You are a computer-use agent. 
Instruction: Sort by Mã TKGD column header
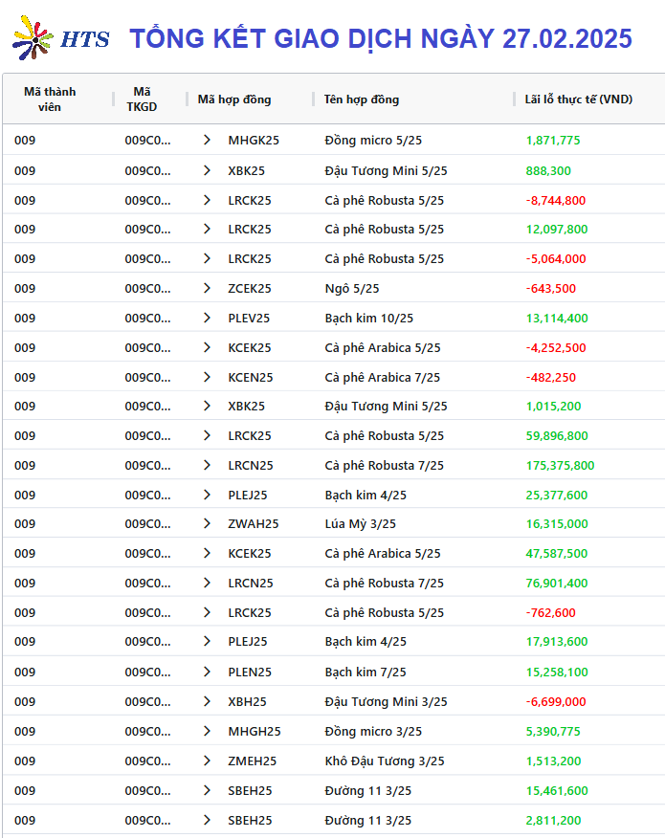pos(142,99)
